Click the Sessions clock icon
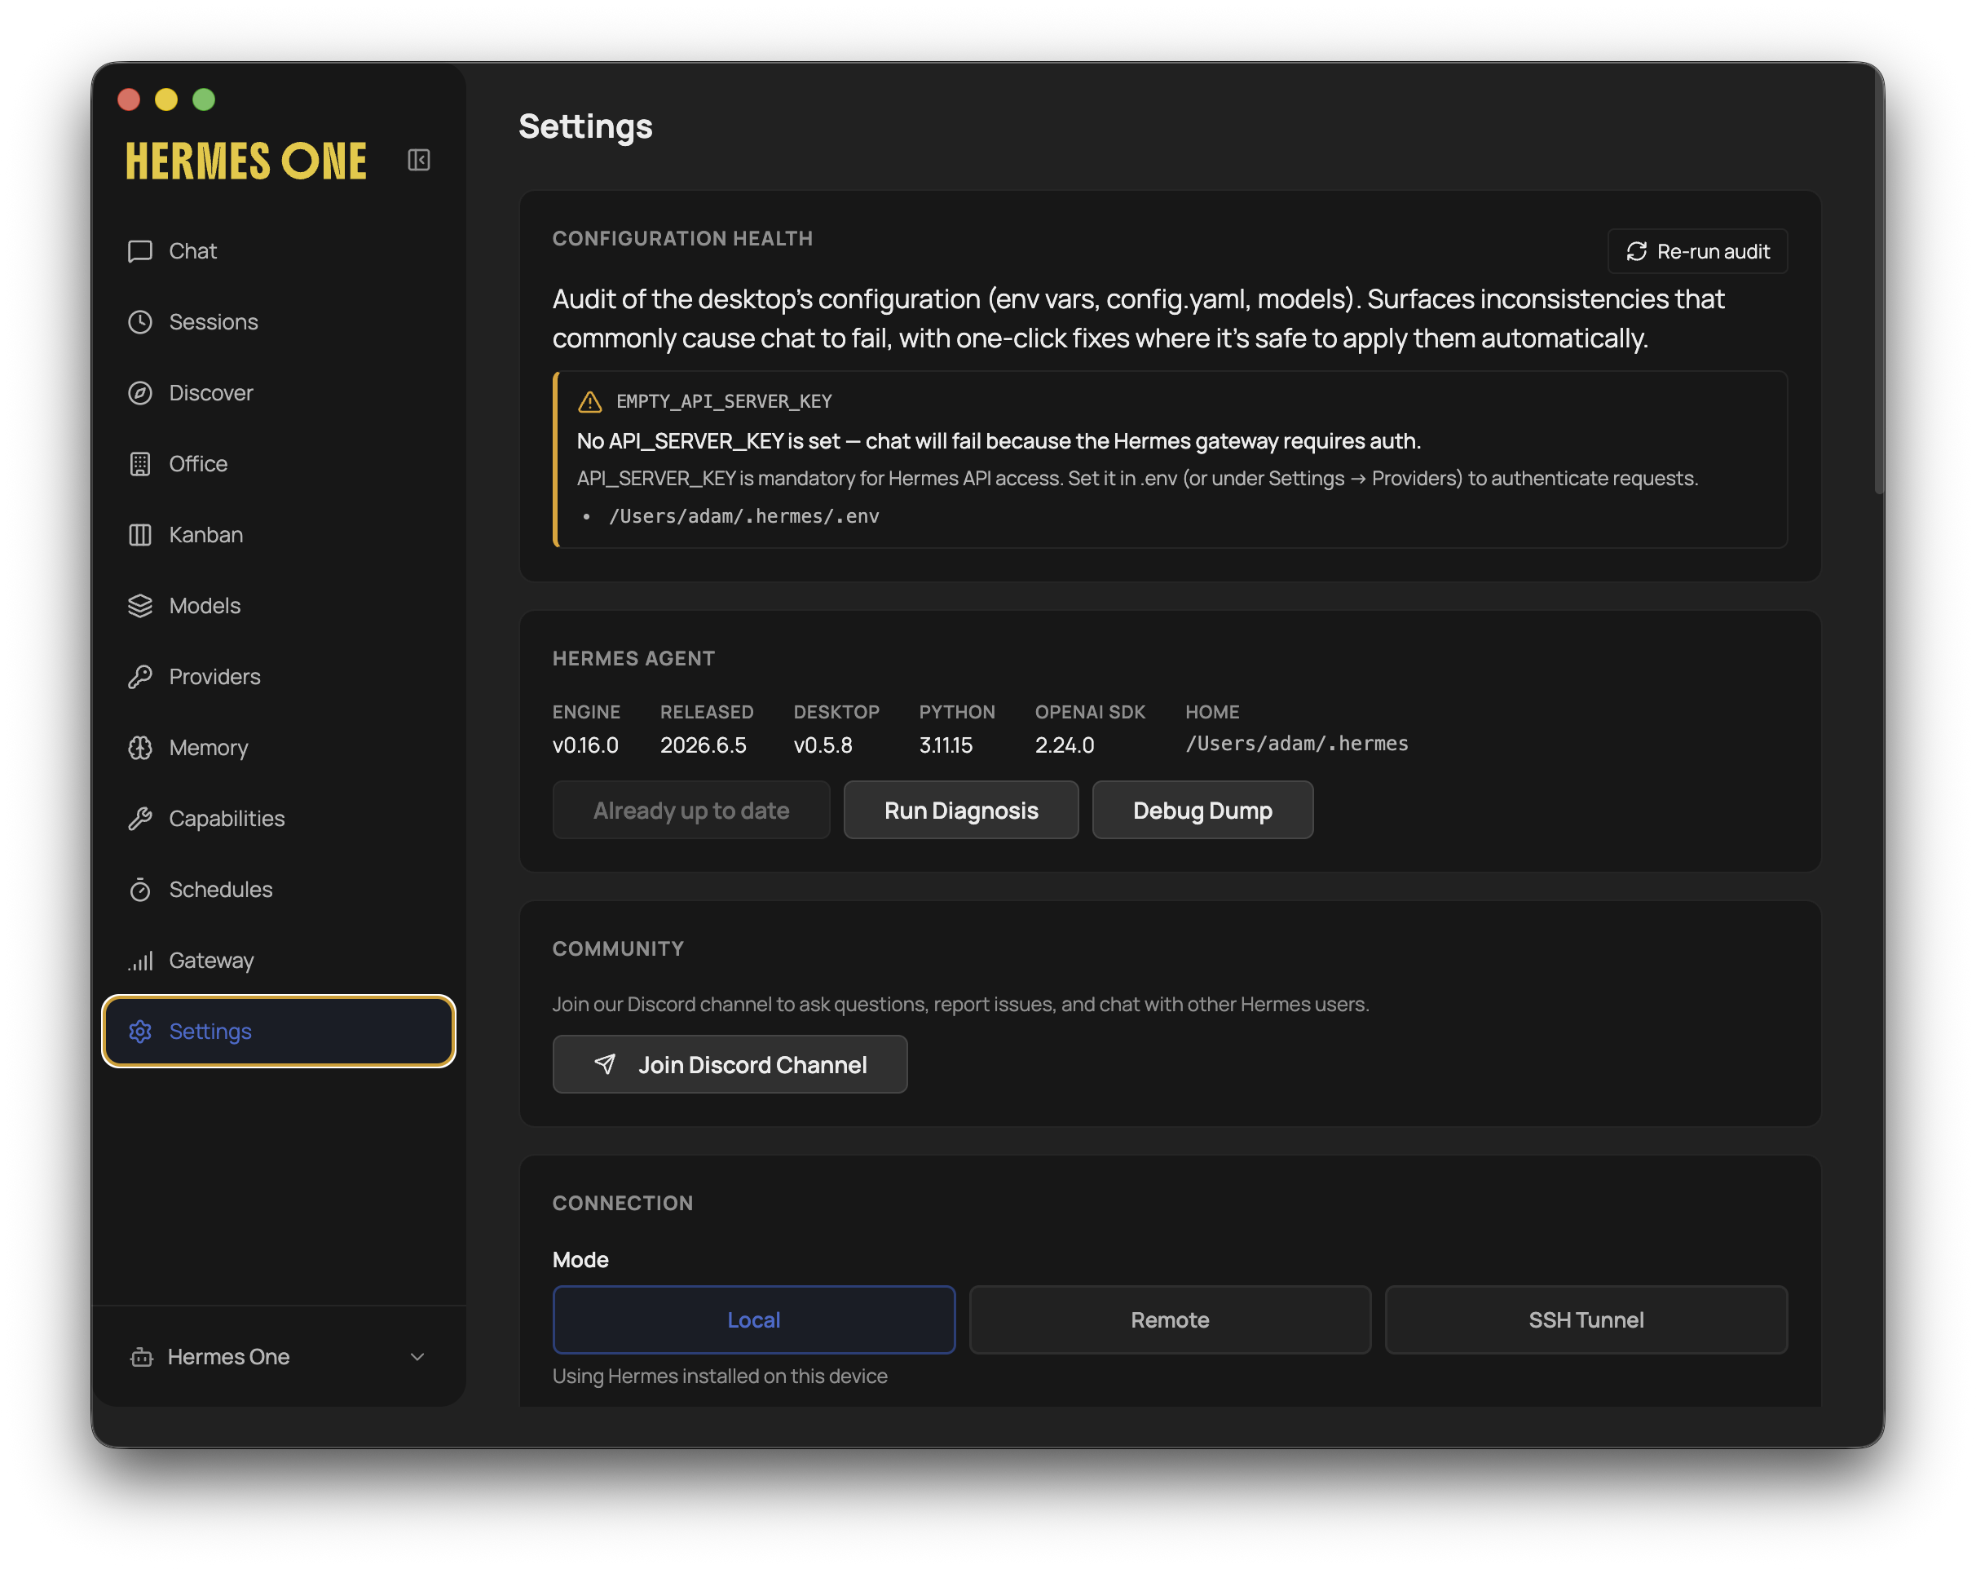Screen dimensions: 1976x1569 [x=140, y=322]
